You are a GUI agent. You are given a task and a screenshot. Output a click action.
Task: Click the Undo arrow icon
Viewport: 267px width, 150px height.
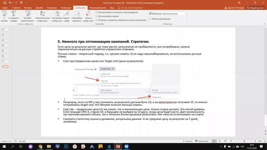click(10, 3)
